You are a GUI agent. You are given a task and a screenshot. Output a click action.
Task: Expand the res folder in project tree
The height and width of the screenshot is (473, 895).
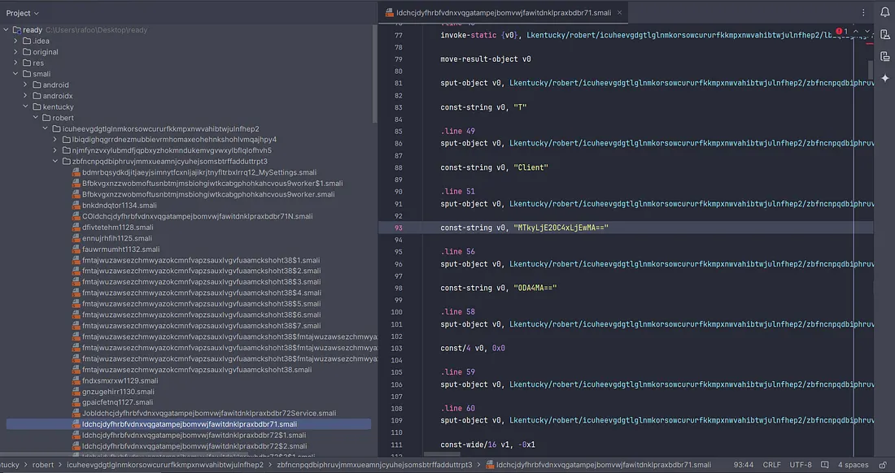coord(15,63)
